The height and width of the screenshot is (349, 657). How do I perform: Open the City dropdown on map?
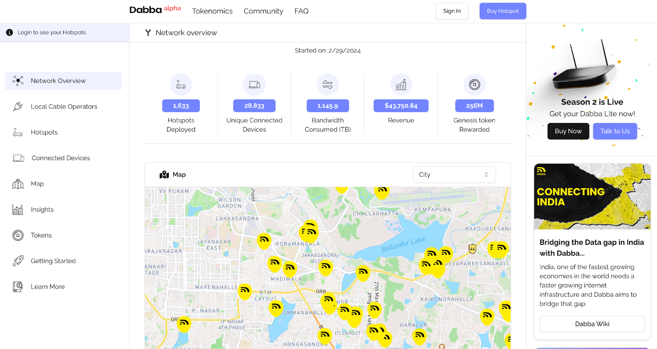454,175
